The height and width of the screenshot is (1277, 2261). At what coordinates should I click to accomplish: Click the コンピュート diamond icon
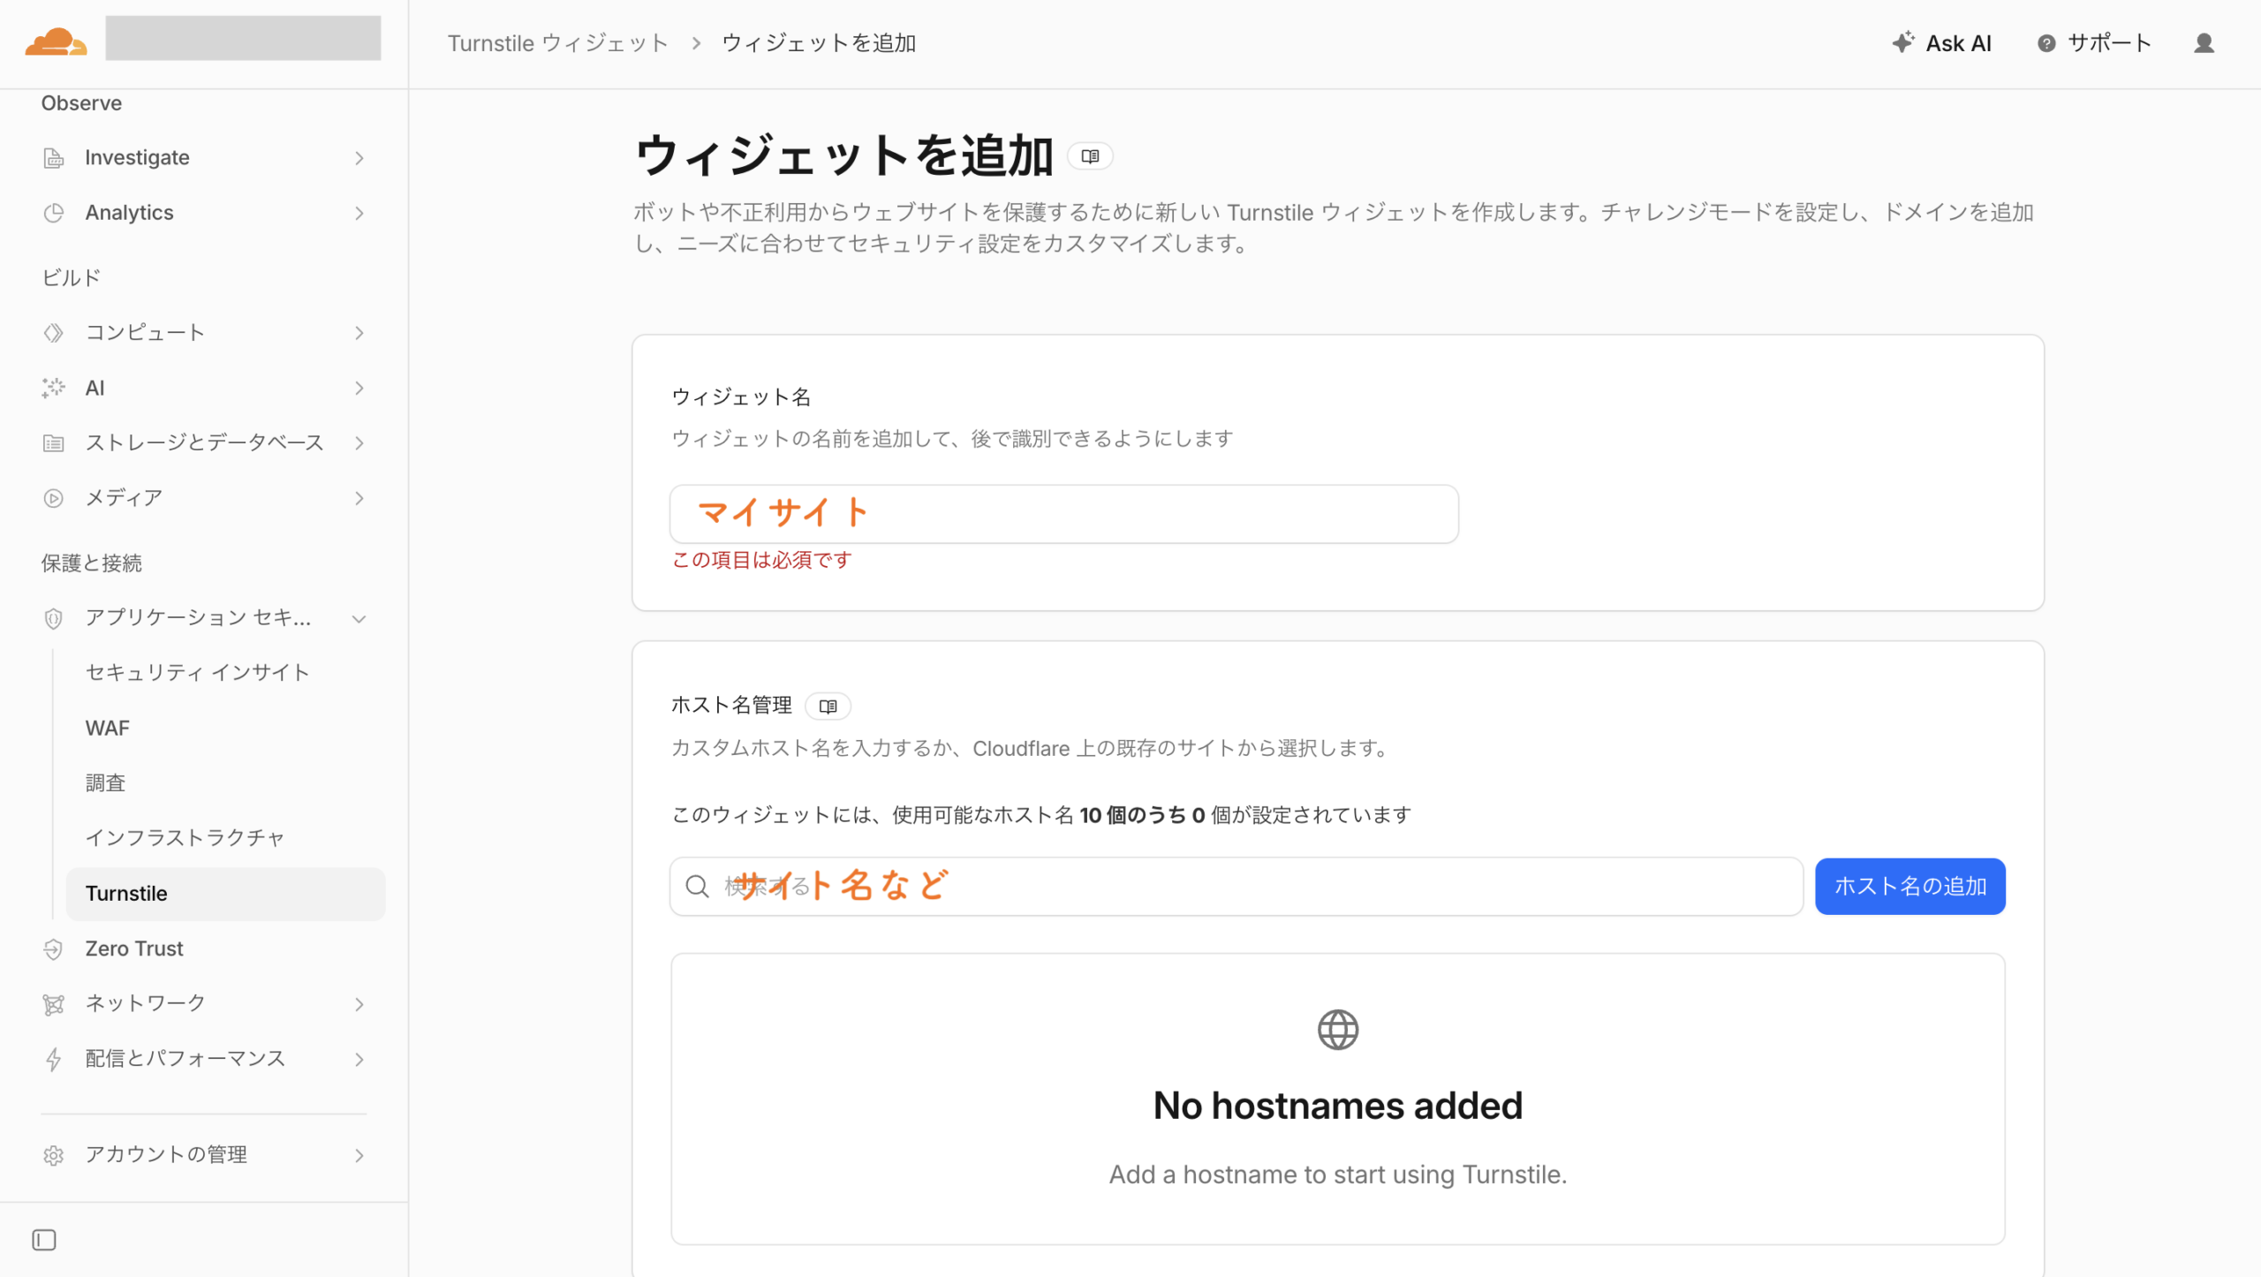coord(54,333)
